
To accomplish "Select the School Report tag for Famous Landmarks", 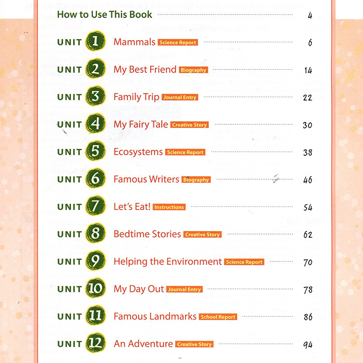I will (218, 317).
